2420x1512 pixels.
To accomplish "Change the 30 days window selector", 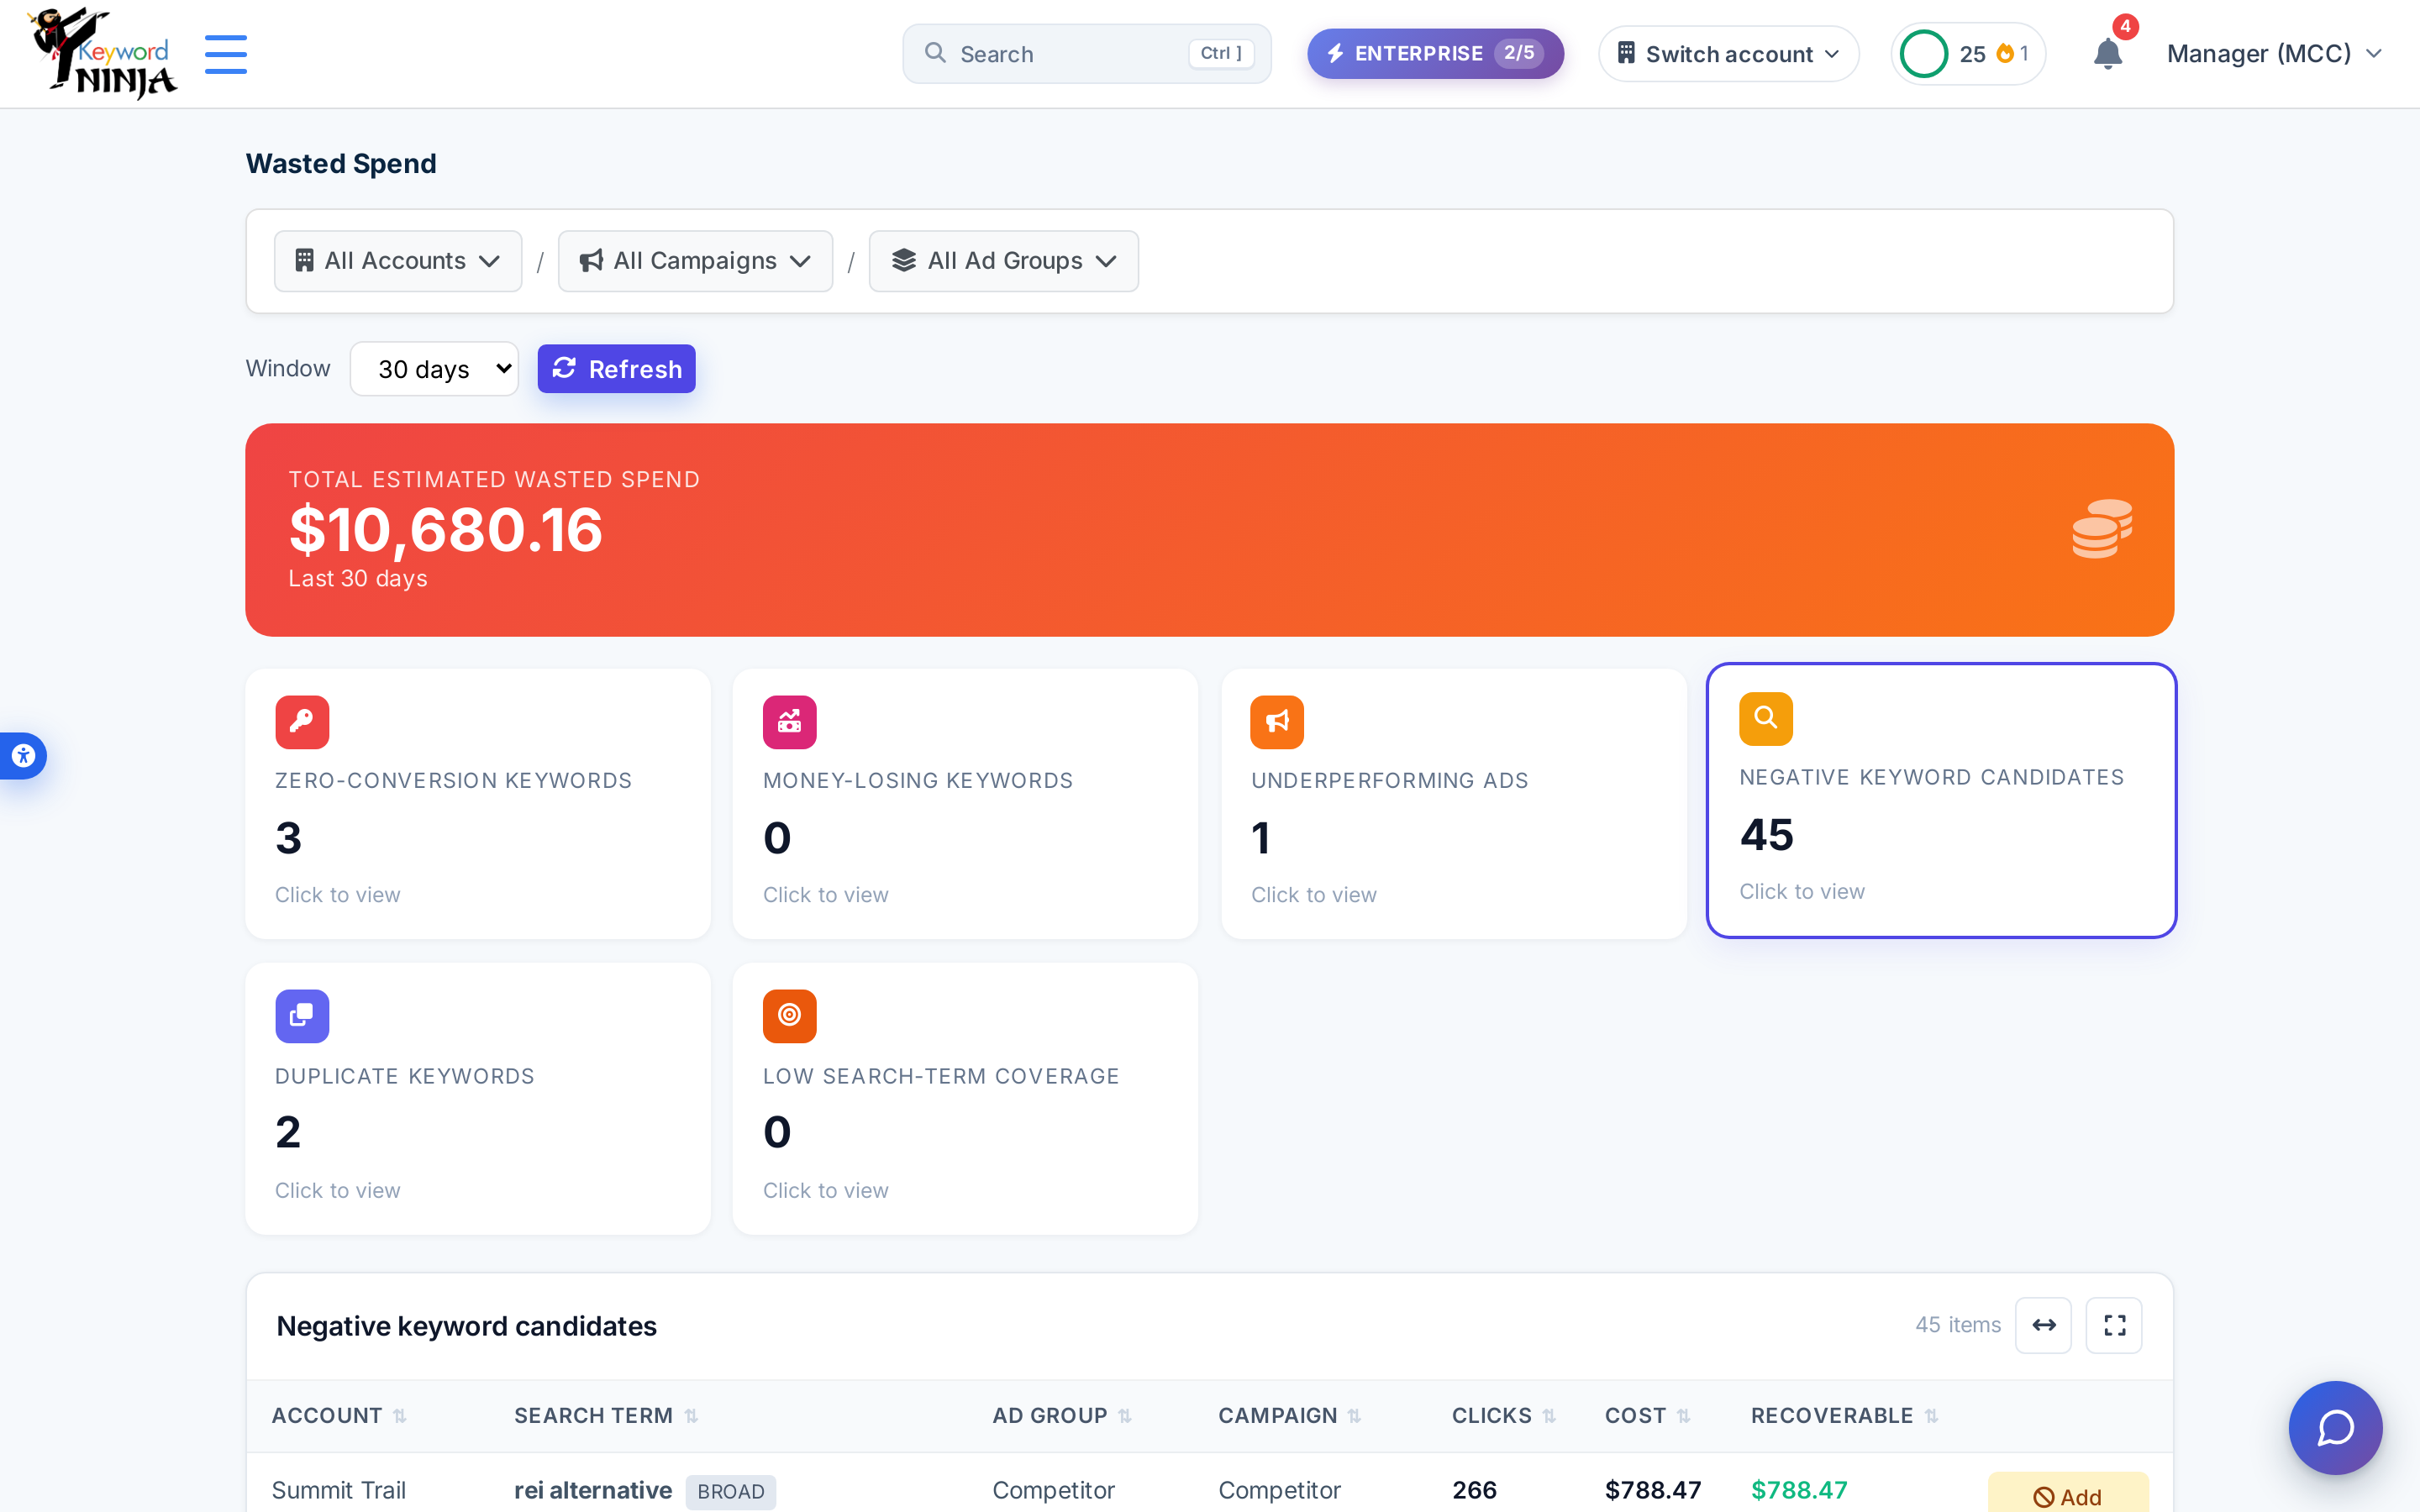I will tap(434, 369).
